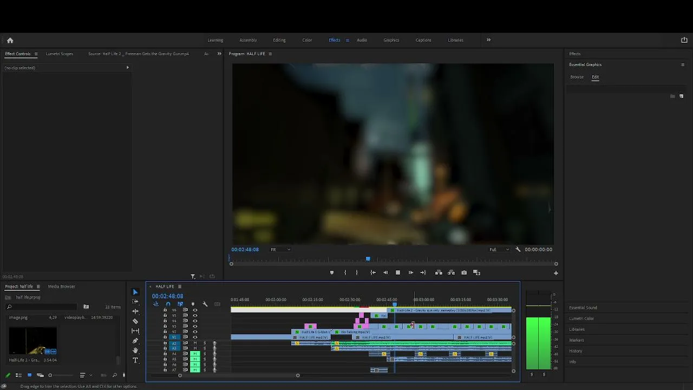Select the Razor tool
Screen dimensions: 693x390
[x=135, y=321]
